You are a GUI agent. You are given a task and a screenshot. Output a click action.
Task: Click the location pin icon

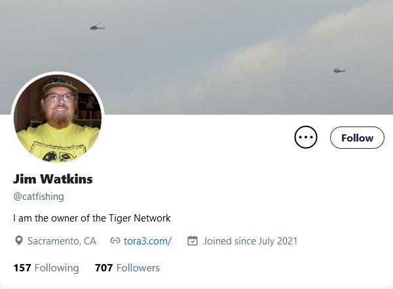click(19, 241)
